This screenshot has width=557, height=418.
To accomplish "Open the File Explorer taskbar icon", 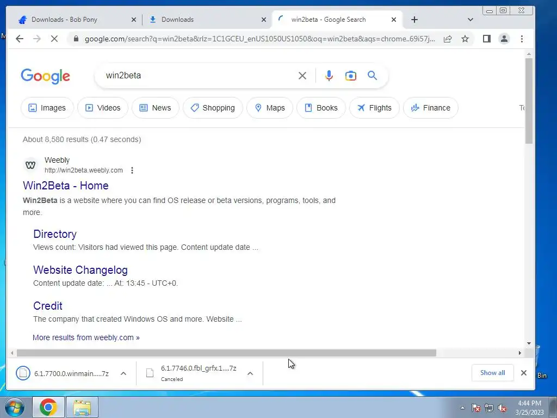I will tap(82, 407).
